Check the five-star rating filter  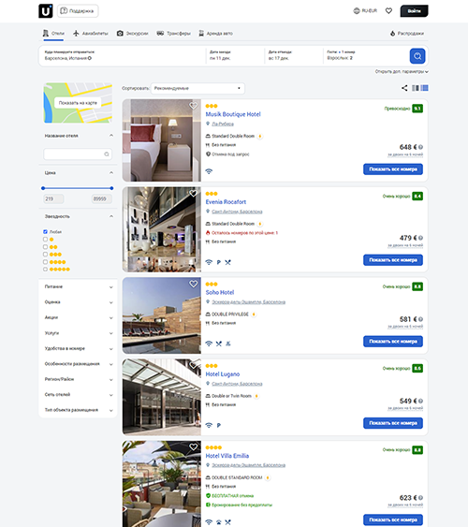pos(45,270)
